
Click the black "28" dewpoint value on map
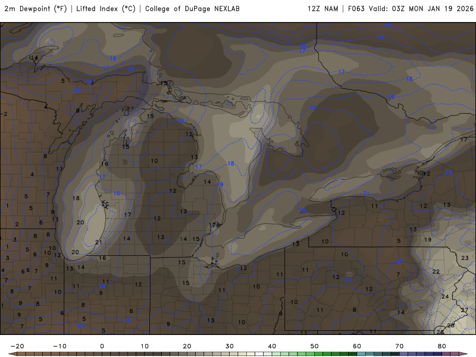(451, 325)
